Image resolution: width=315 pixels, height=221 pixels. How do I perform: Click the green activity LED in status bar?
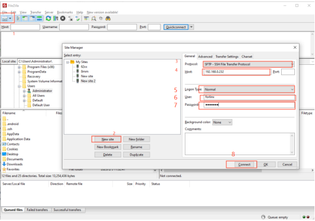pyautogui.click(x=304, y=217)
